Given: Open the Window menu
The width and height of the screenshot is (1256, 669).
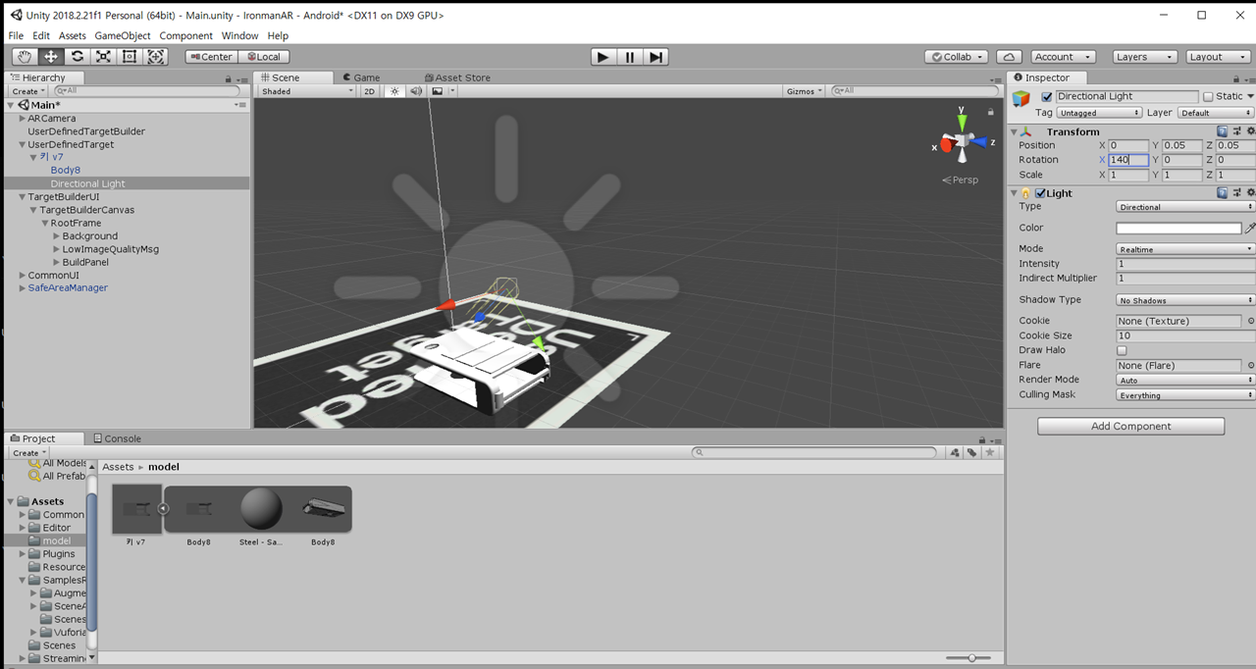Looking at the screenshot, I should tap(239, 35).
